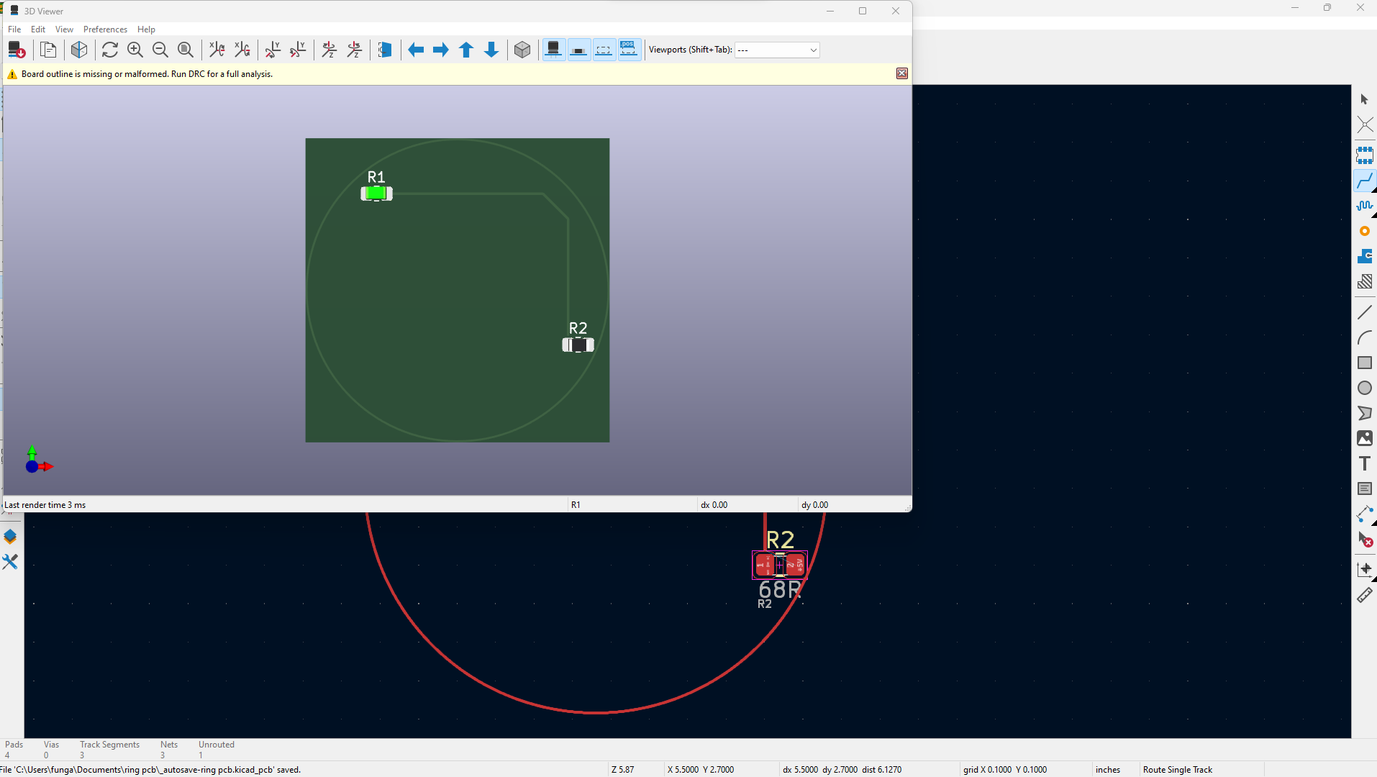Image resolution: width=1377 pixels, height=777 pixels.
Task: Pan the board down with blue arrow
Action: [491, 50]
